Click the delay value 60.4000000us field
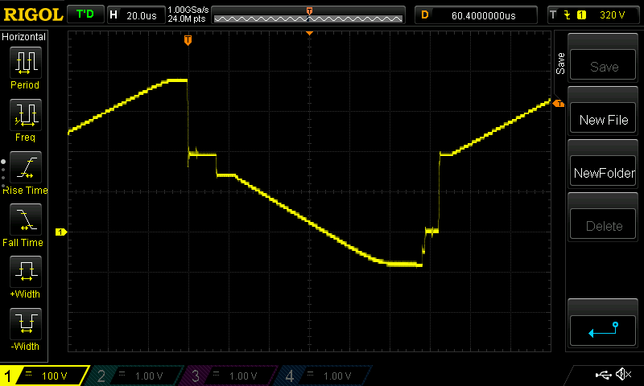 pos(484,15)
